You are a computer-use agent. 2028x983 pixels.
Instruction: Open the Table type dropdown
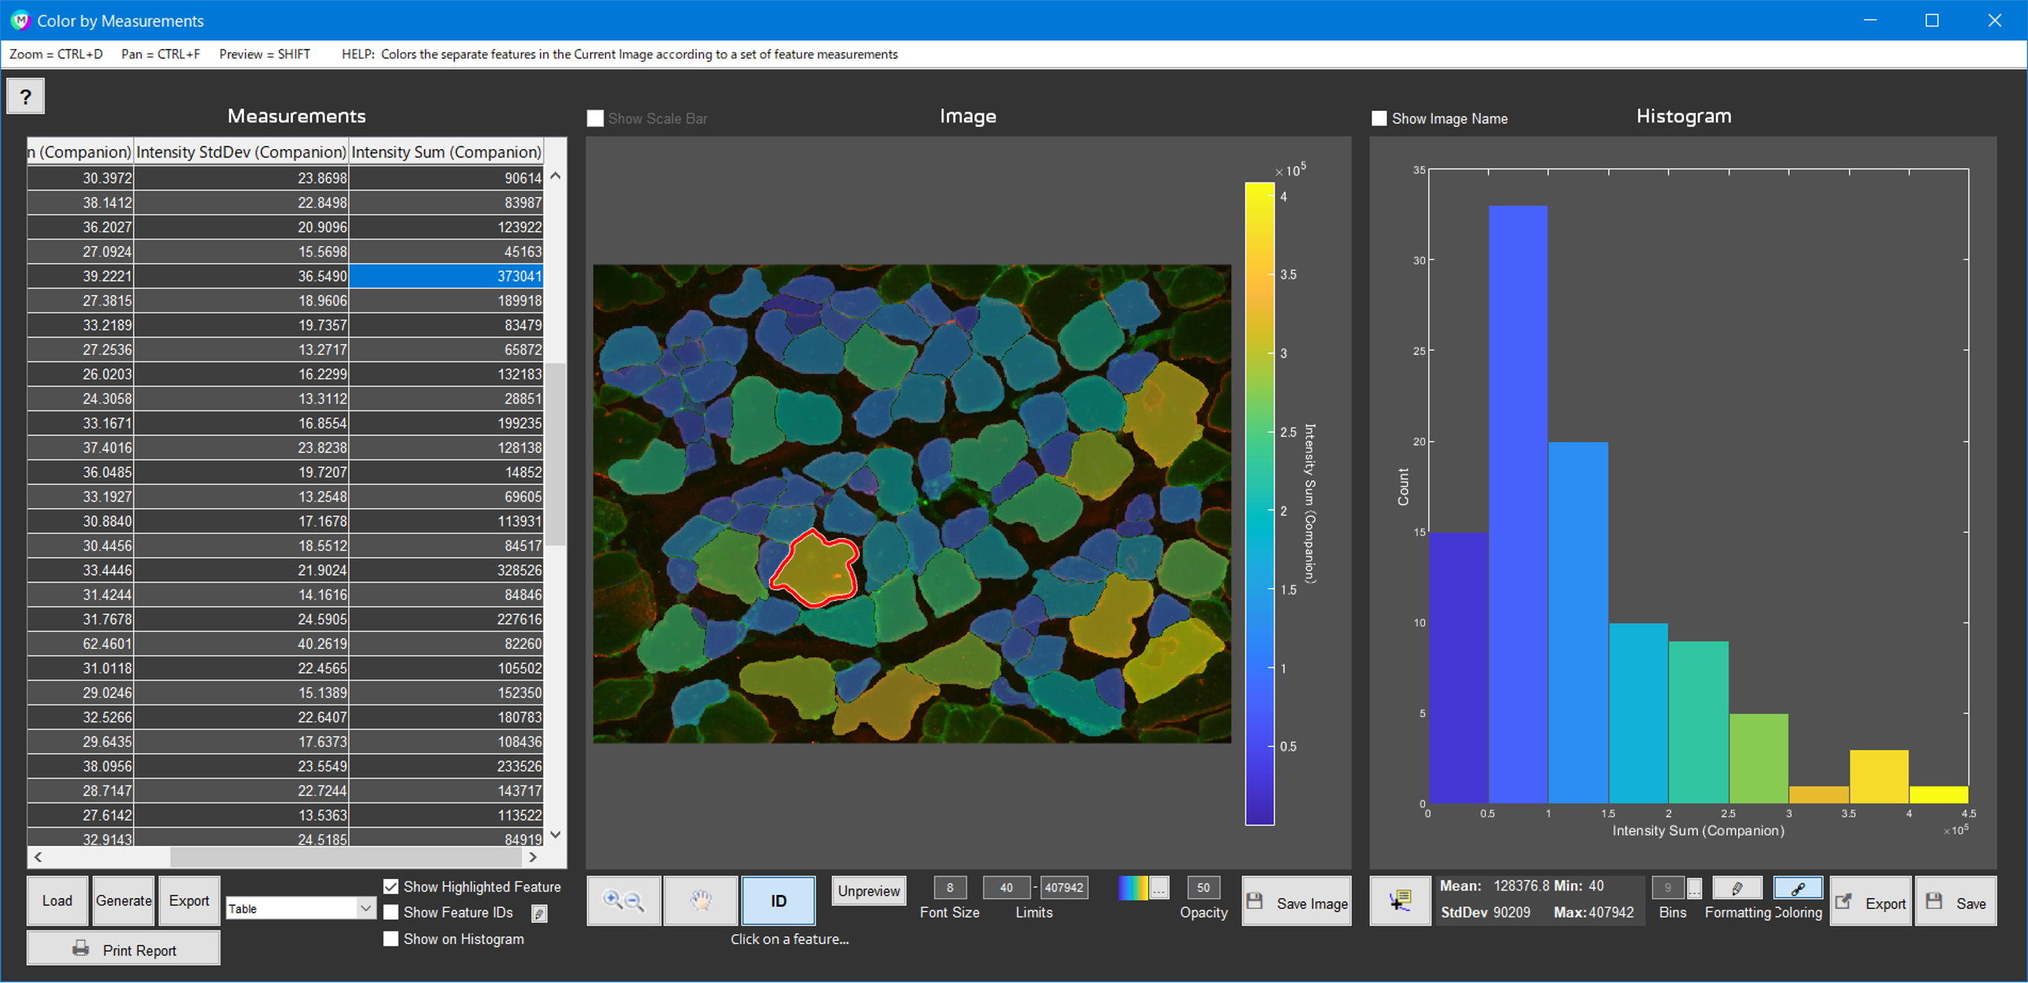(365, 908)
